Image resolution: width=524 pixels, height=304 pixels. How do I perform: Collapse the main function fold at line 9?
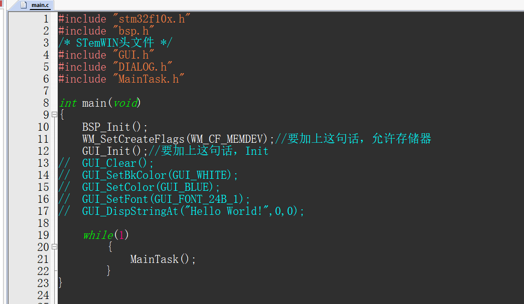pos(54,115)
